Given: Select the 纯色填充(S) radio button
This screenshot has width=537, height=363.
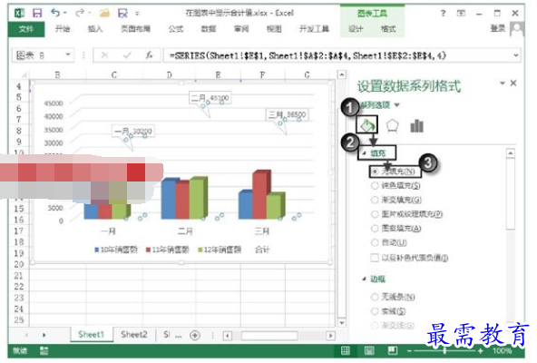Looking at the screenshot, I should [375, 185].
